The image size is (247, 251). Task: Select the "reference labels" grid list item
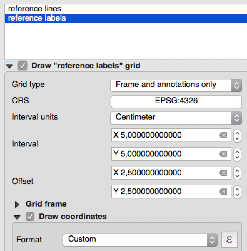tap(37, 18)
